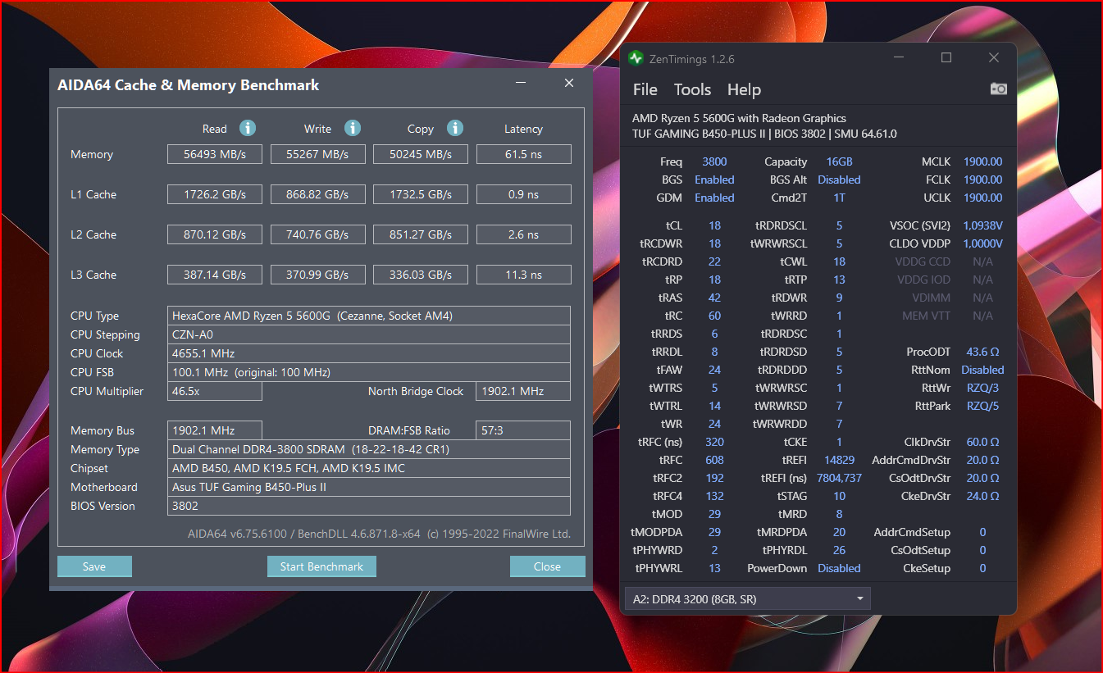Select the Memory Read value 56493 MB/s
1103x673 pixels.
pyautogui.click(x=215, y=154)
